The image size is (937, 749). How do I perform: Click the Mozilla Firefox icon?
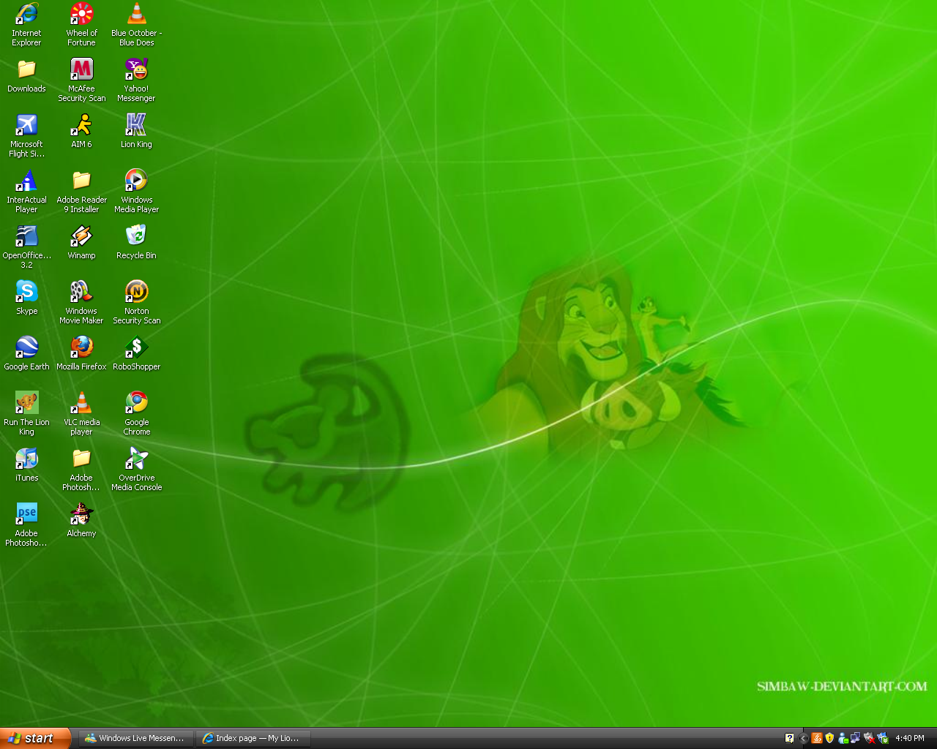pos(81,347)
